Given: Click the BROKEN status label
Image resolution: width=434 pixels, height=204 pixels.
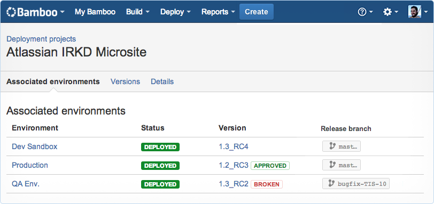Looking at the screenshot, I should pyautogui.click(x=267, y=184).
